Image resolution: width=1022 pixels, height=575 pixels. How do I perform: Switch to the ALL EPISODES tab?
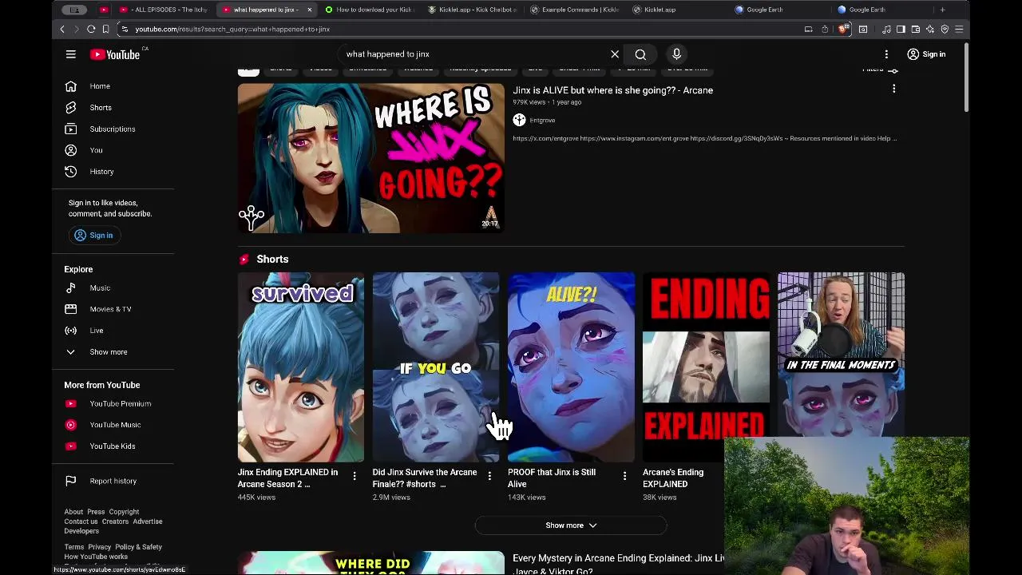[x=164, y=10]
